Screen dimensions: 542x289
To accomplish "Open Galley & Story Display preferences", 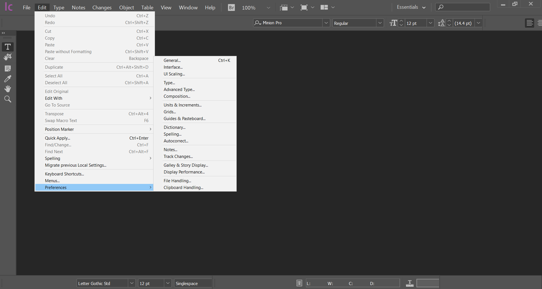I will [195, 165].
